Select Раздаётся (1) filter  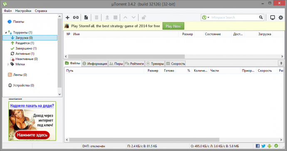click(x=25, y=43)
